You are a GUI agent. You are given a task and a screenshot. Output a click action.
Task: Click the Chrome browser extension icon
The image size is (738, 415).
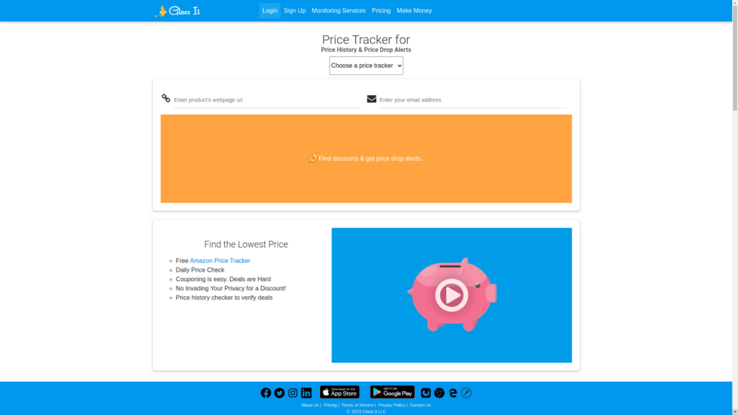[x=440, y=393]
